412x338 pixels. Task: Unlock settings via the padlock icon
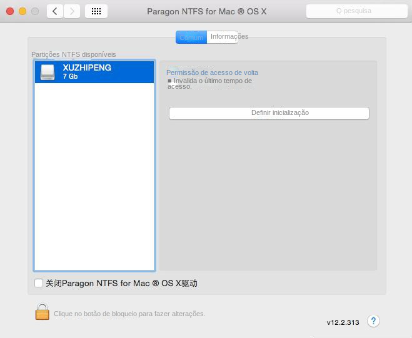click(43, 312)
